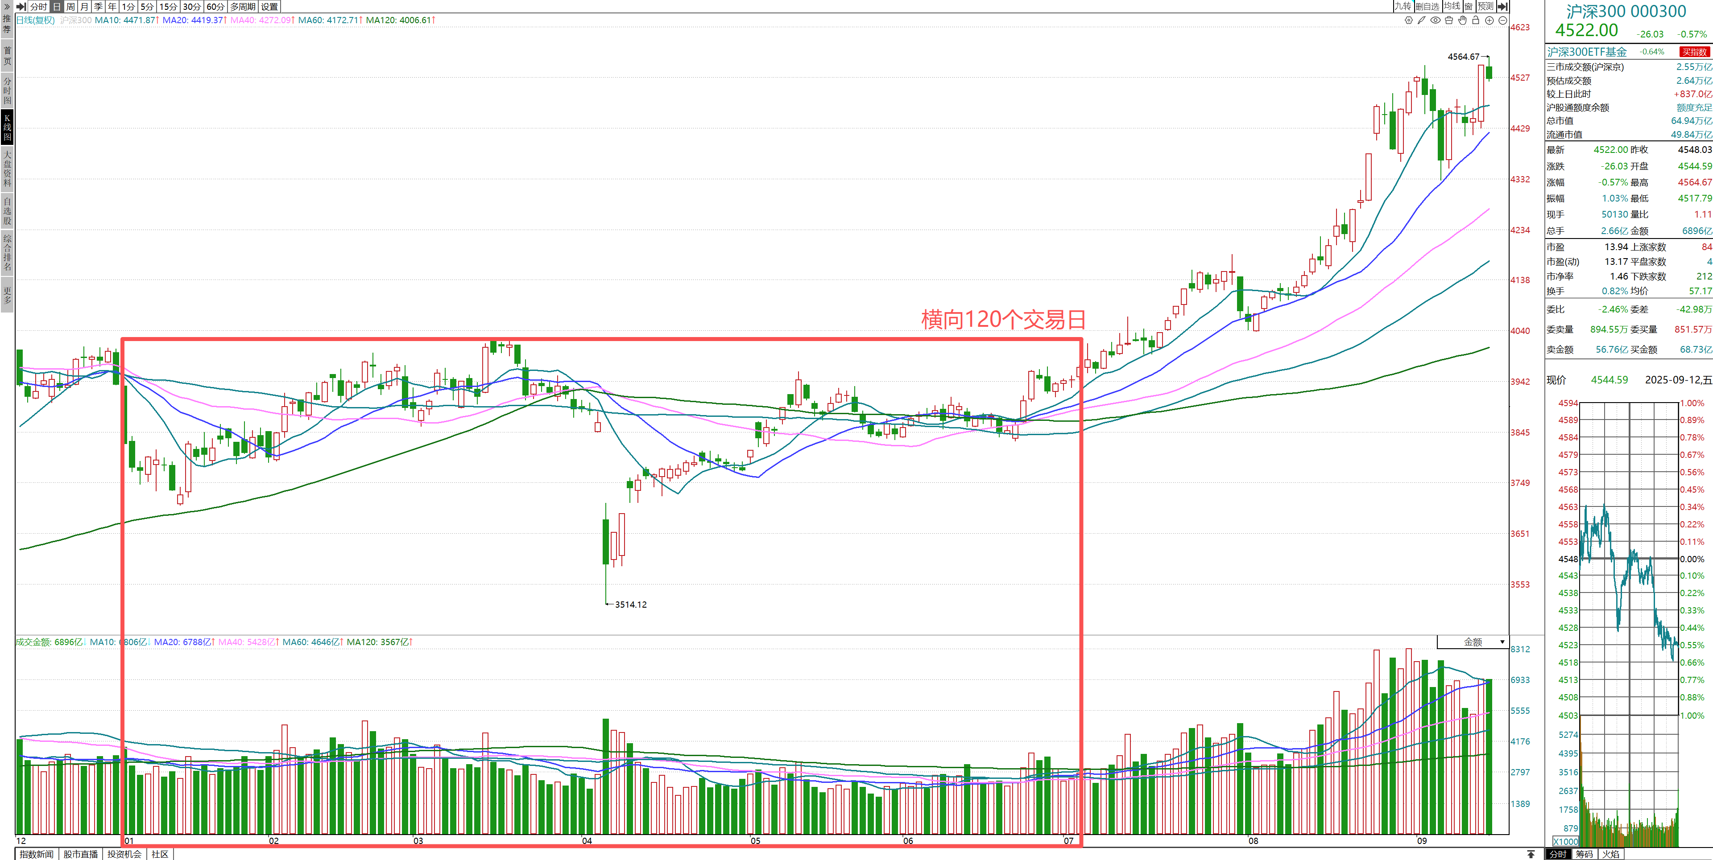Toggle the 均线 moving average button
This screenshot has width=1713, height=860.
tap(1452, 6)
